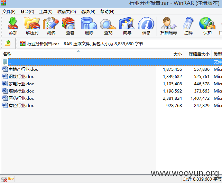The width and height of the screenshot is (222, 183).
Task: Click the 查找 (Find) magnifier icon
Action: pyautogui.click(x=108, y=24)
